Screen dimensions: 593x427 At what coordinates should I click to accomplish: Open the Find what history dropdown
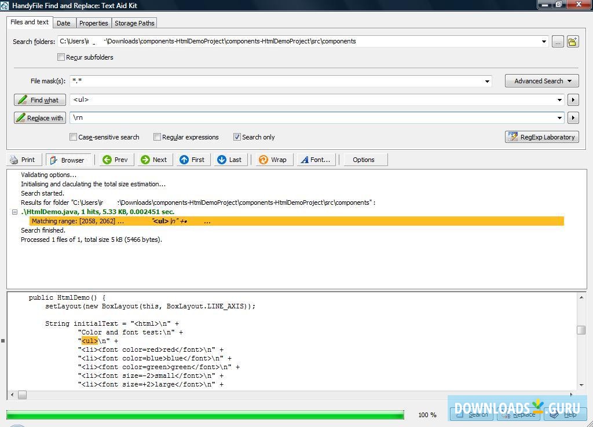point(559,100)
